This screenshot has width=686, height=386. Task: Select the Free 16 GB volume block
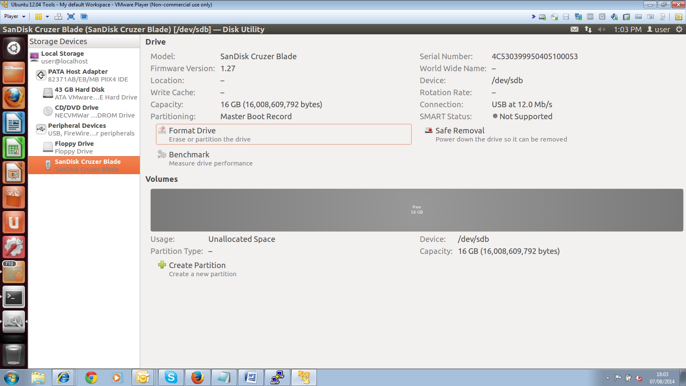pos(416,210)
